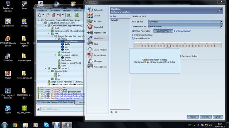
Task: Open the Aplicación menu in TeamSpeak
Action: [x=42, y=11]
